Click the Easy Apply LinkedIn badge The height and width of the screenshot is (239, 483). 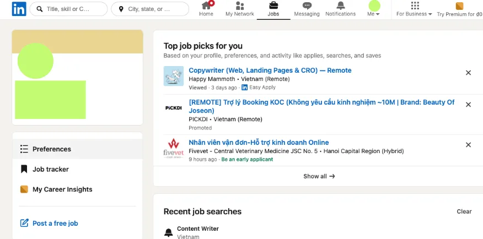point(244,88)
